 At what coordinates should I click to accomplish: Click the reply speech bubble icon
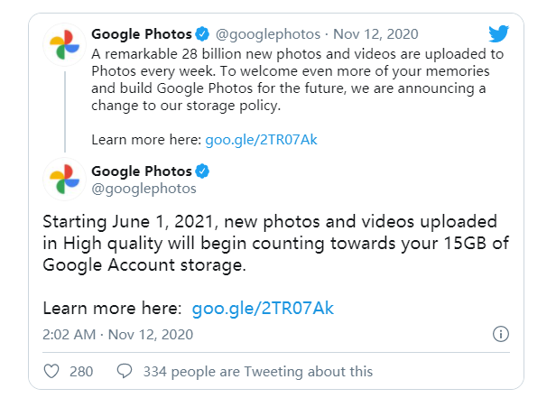pyautogui.click(x=125, y=371)
